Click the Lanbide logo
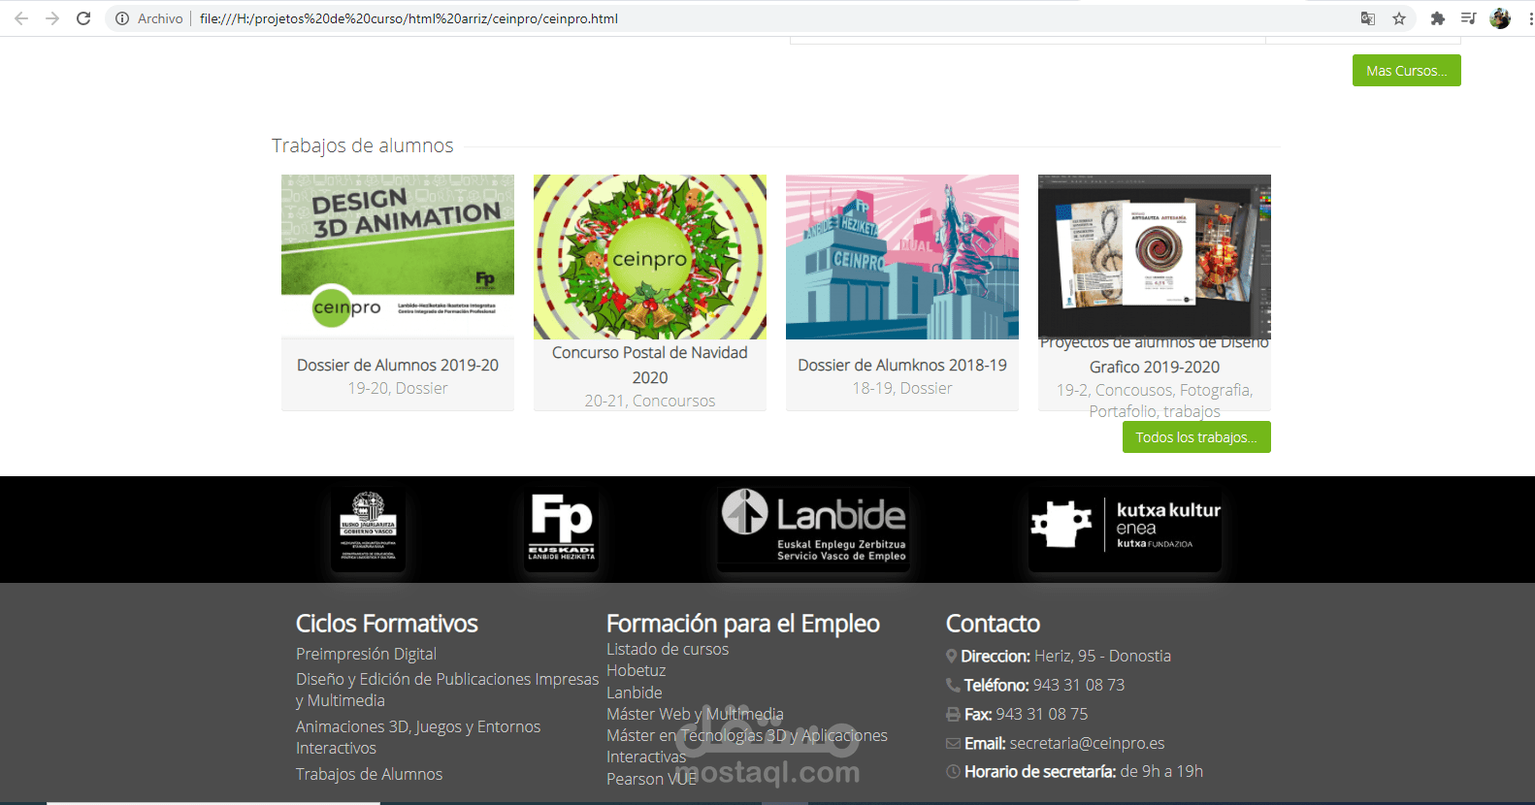The image size is (1535, 805). [x=813, y=528]
